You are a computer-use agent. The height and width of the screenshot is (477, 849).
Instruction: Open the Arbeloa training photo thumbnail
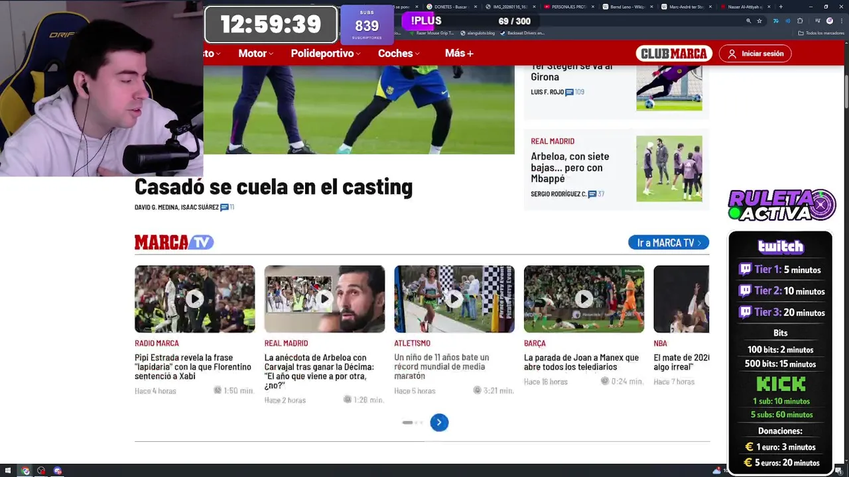(x=669, y=169)
